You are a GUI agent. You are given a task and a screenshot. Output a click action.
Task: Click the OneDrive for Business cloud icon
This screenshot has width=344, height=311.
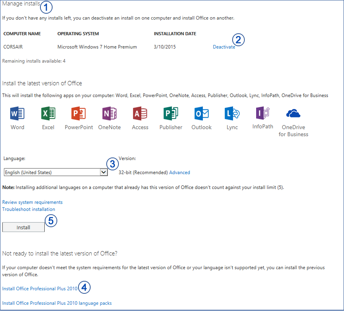tap(293, 114)
